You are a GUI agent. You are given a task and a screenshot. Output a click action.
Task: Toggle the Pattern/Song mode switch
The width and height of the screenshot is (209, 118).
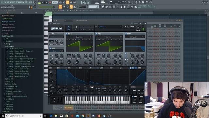coord(39,2)
